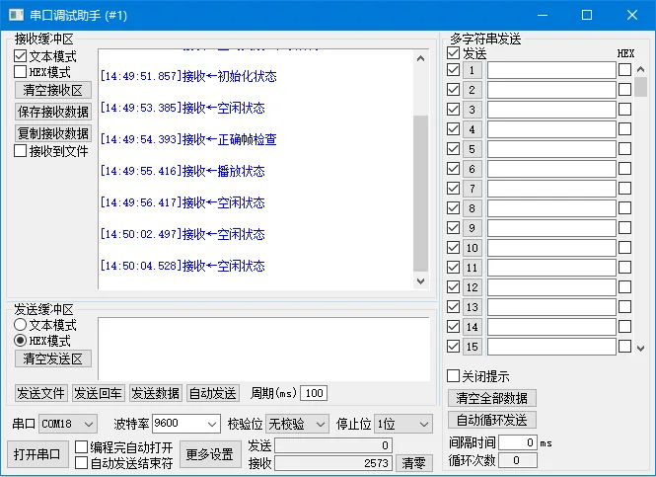Click the app icon in title bar
656x477 pixels.
[x=17, y=15]
